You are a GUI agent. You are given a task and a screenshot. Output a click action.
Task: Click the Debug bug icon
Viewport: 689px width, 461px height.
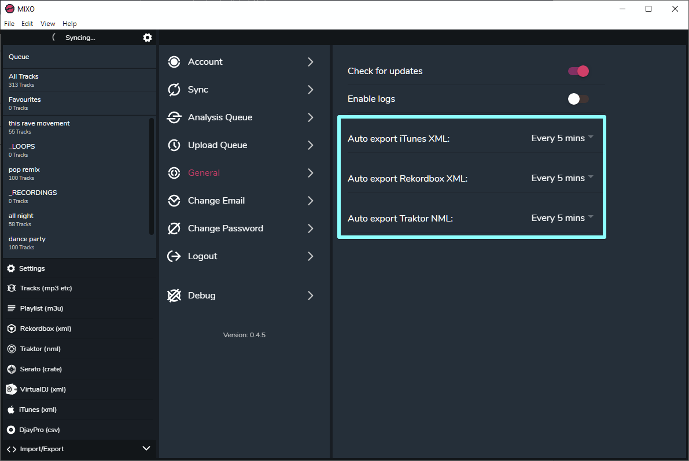coord(174,296)
